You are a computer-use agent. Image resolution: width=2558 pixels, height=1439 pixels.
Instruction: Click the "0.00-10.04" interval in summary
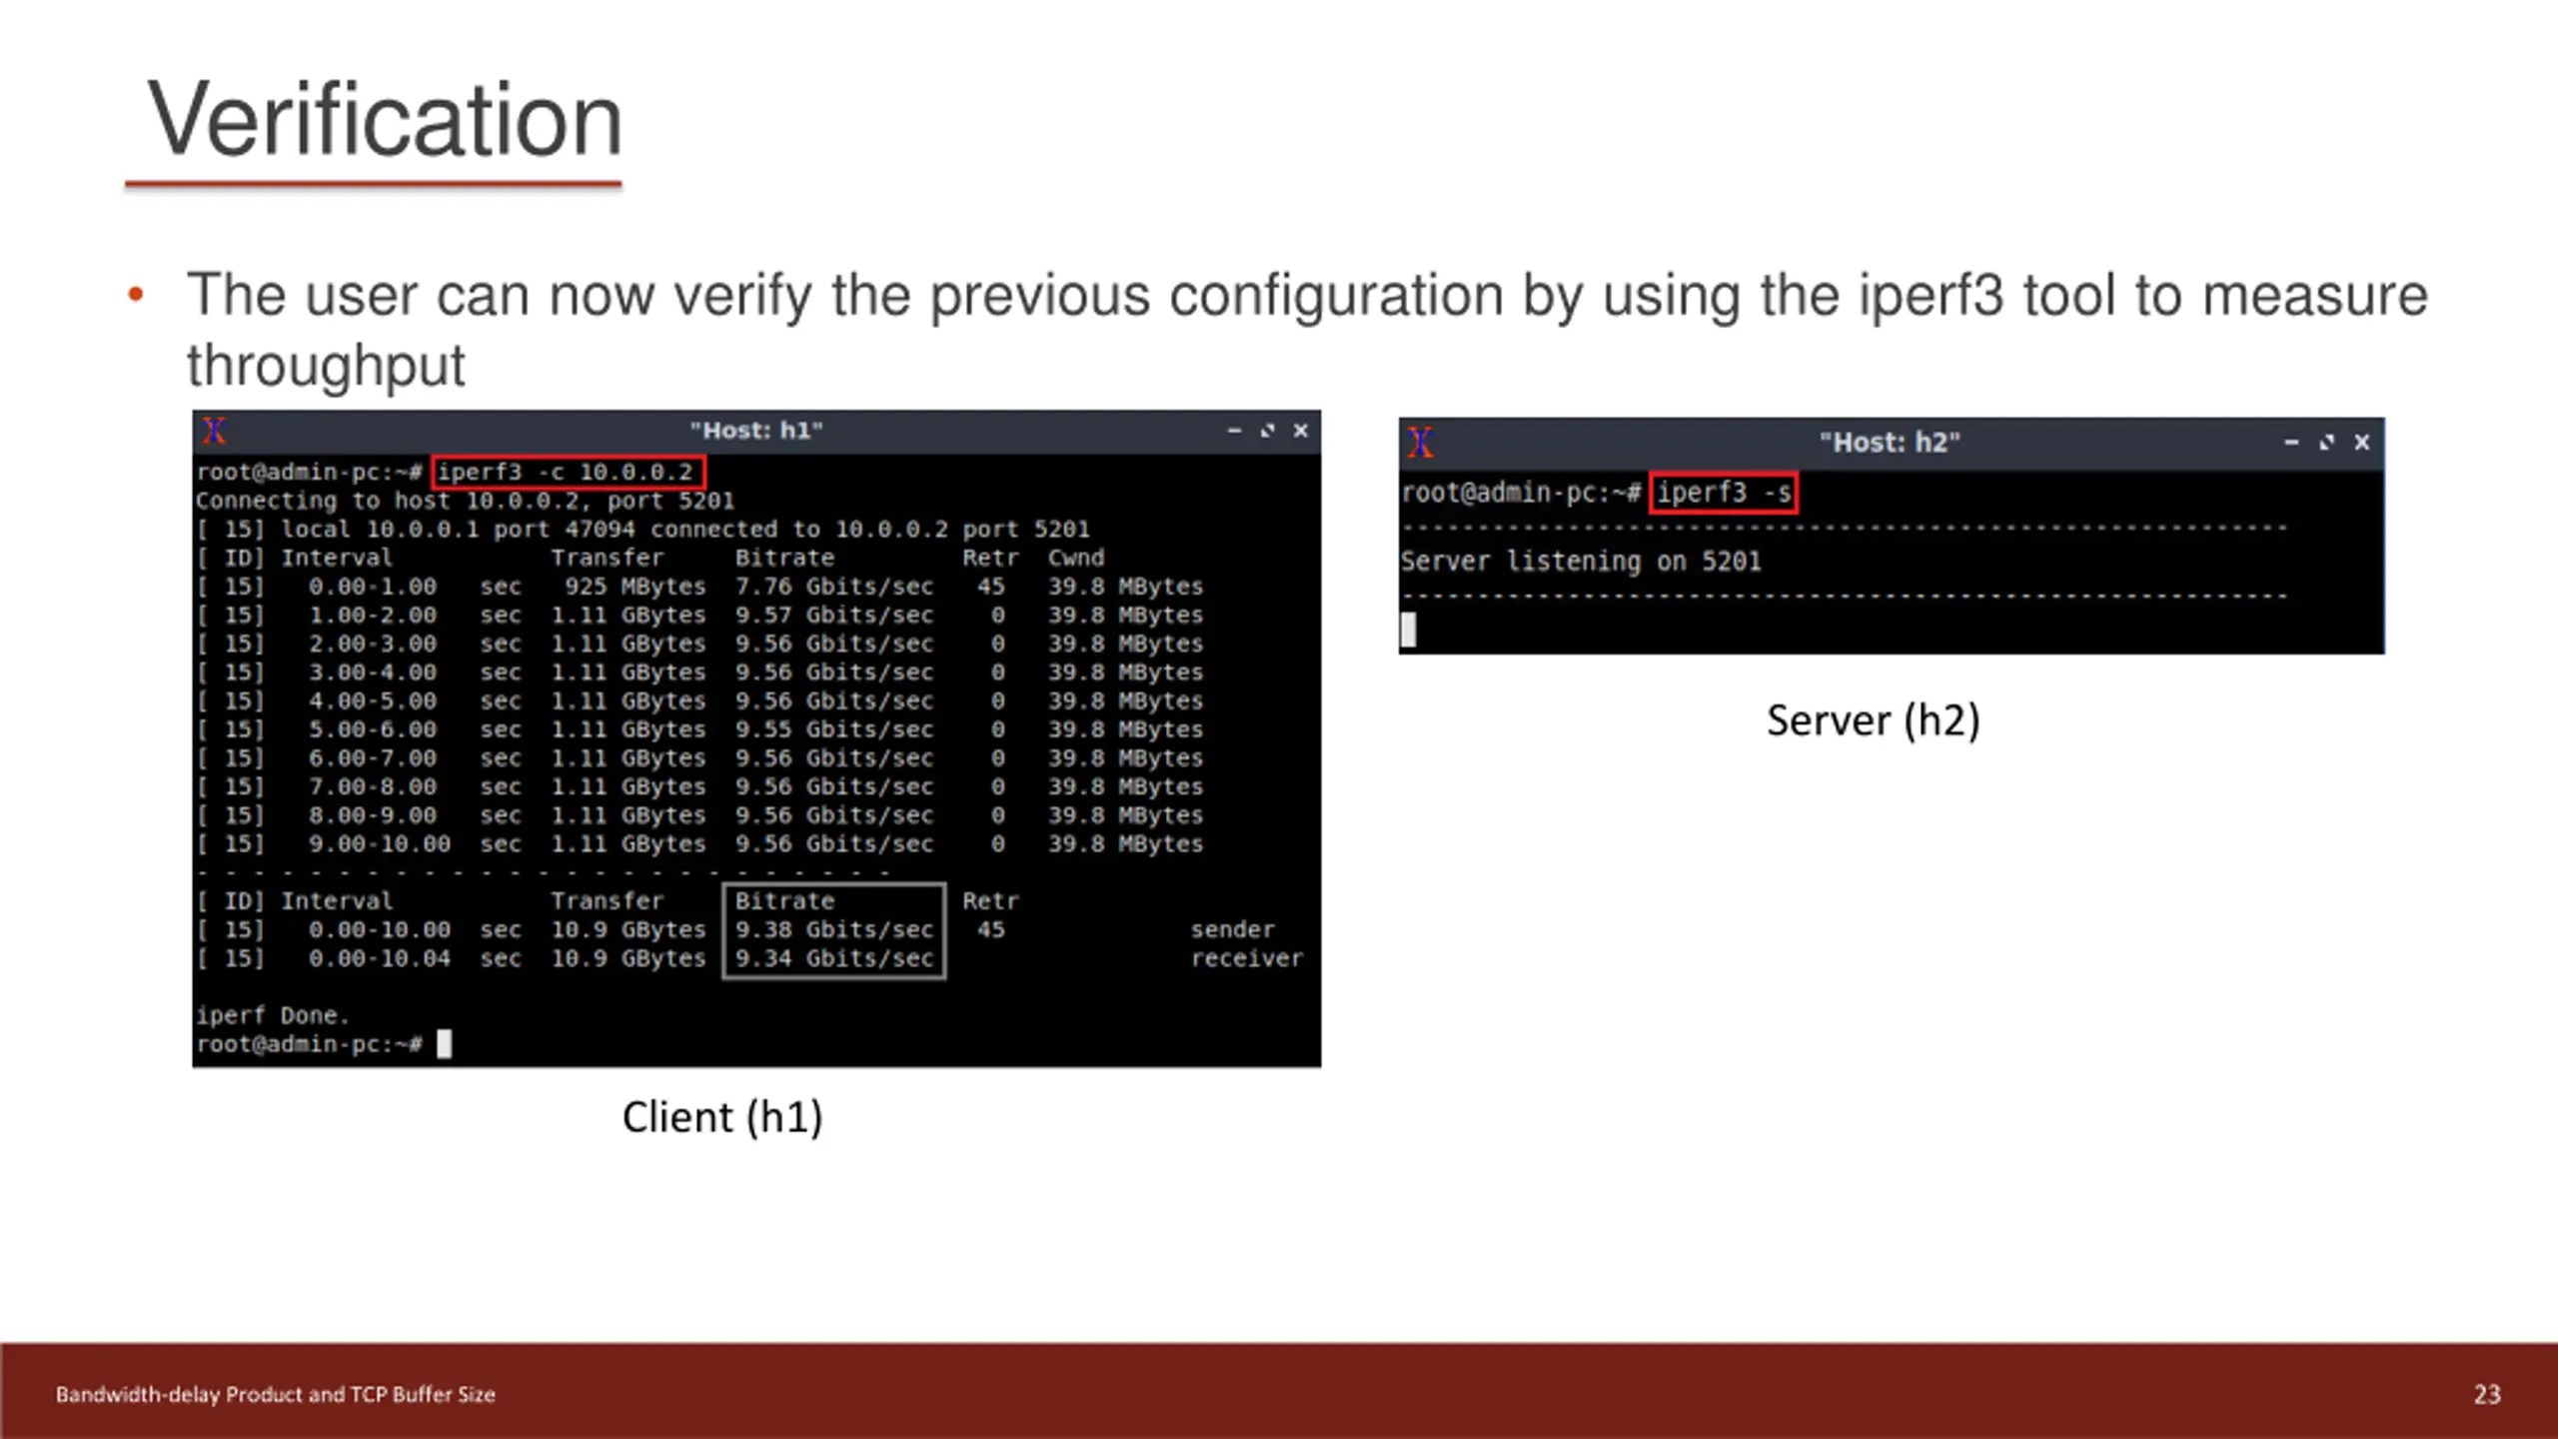tap(379, 959)
